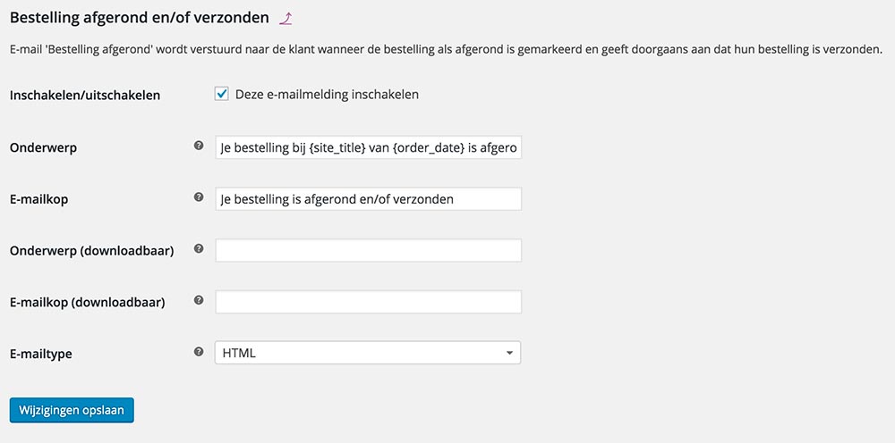The image size is (895, 443).
Task: Click the bold Onderwerp field label
Action: click(x=43, y=147)
